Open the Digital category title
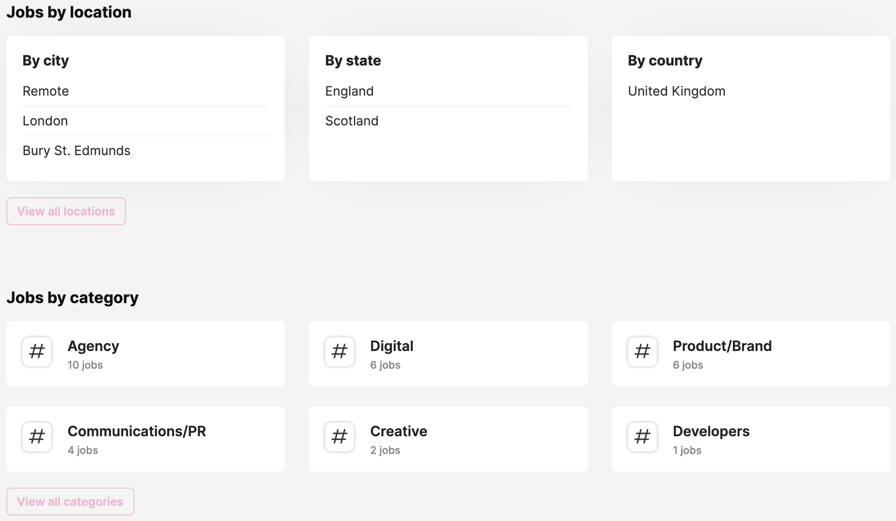 point(392,346)
